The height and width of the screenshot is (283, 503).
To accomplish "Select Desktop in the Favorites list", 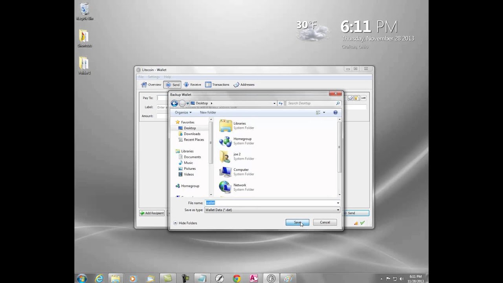I will (187, 128).
